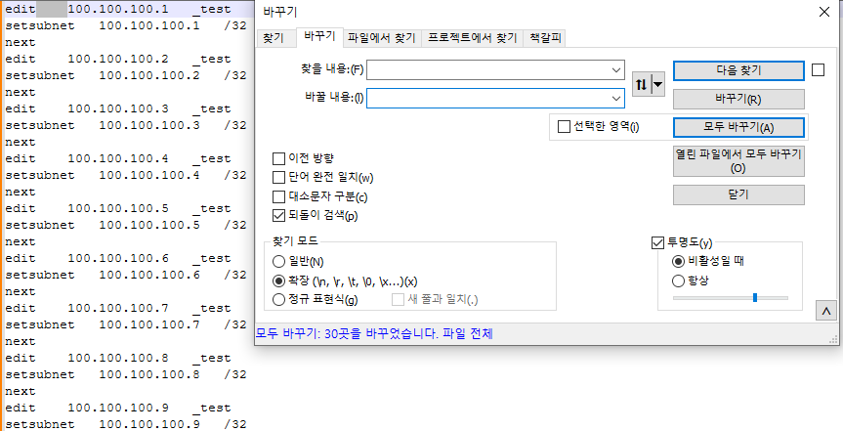Click the line 'setsubnet 100.100.100.7 /32'
This screenshot has height=431, width=843.
(125, 325)
